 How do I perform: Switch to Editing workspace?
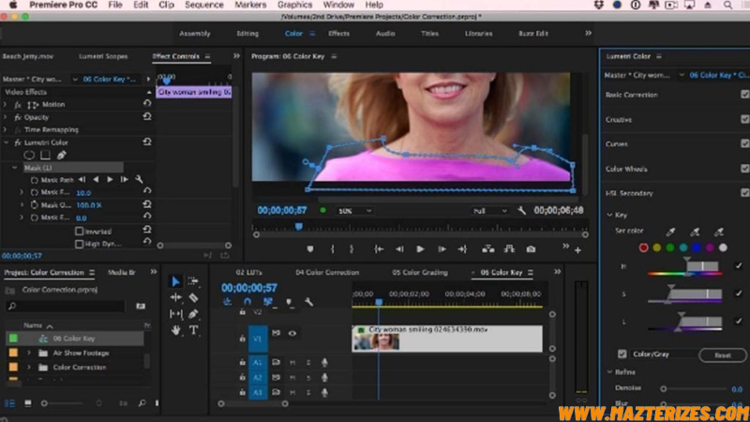[247, 34]
